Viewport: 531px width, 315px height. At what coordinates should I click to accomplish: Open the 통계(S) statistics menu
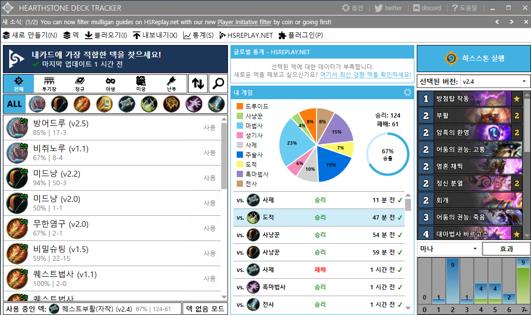pyautogui.click(x=198, y=35)
